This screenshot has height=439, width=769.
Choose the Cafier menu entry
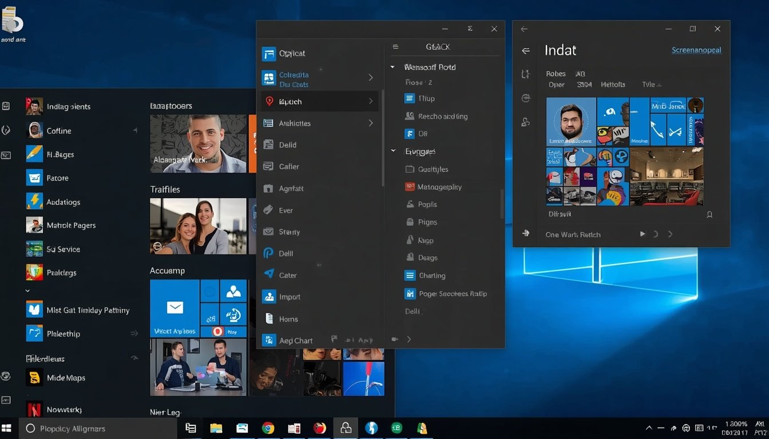(319, 166)
